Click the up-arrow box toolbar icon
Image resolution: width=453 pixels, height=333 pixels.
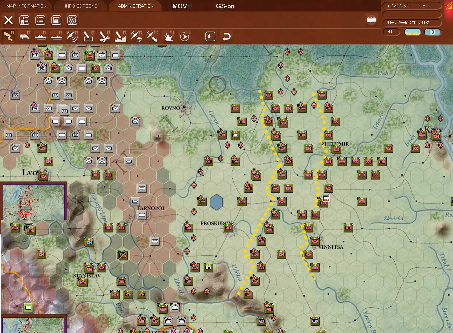(x=210, y=36)
